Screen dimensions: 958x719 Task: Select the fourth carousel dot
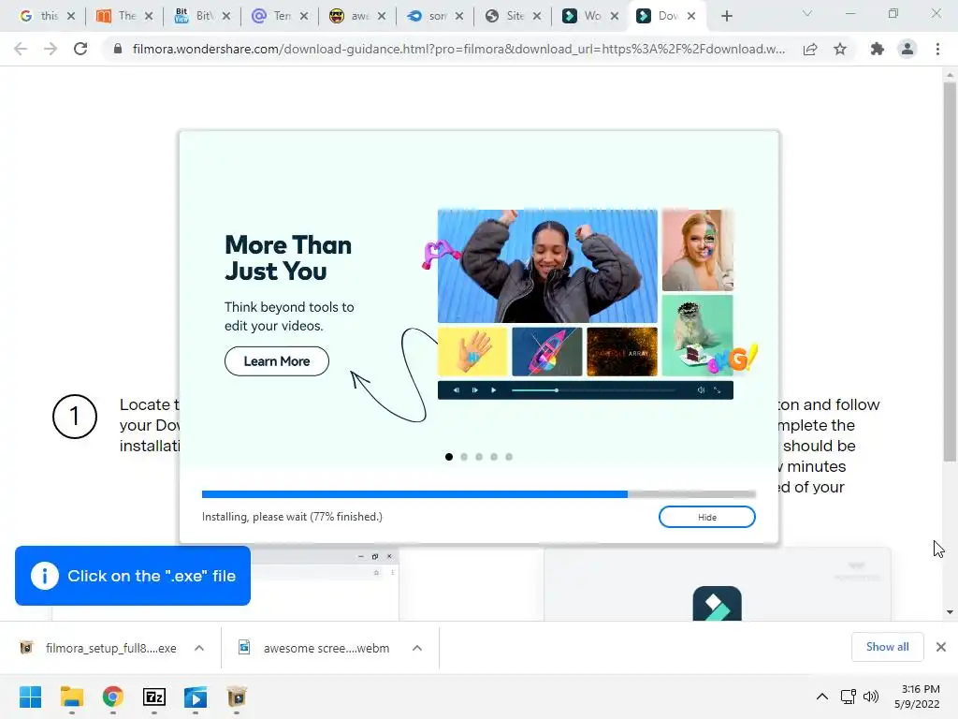click(x=494, y=457)
